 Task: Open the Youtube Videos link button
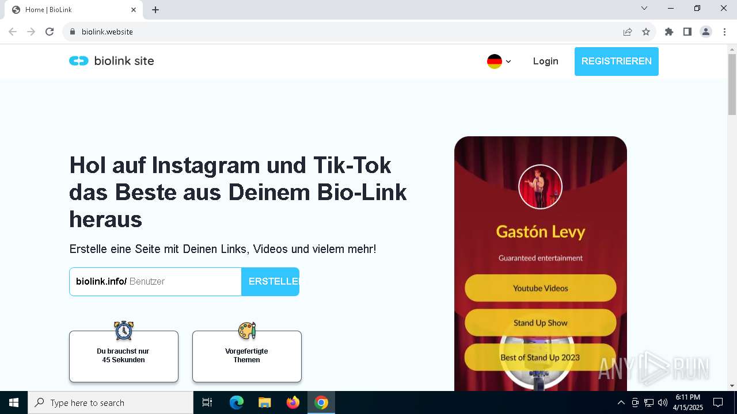pyautogui.click(x=540, y=288)
